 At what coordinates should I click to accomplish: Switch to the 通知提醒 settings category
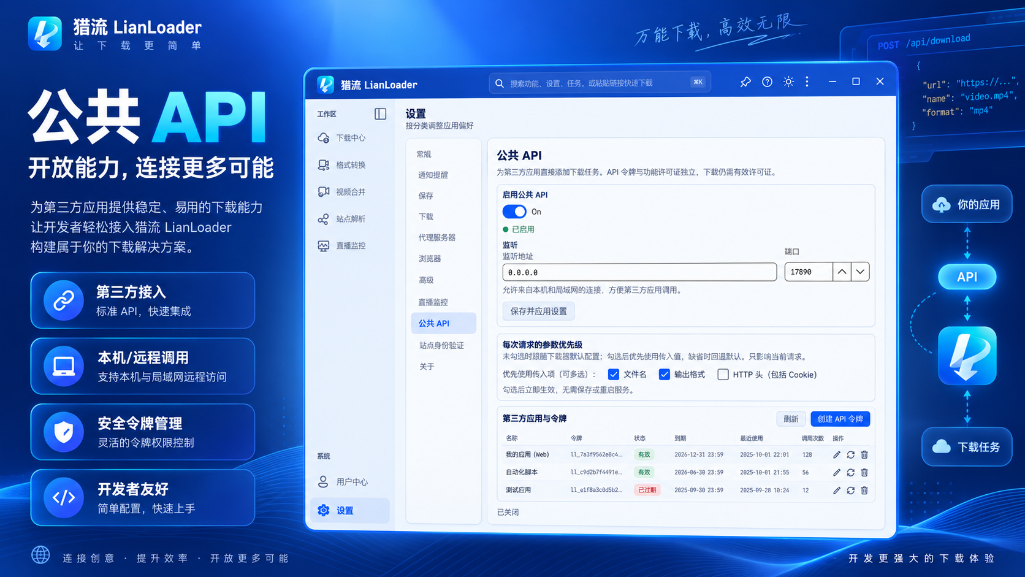click(433, 175)
